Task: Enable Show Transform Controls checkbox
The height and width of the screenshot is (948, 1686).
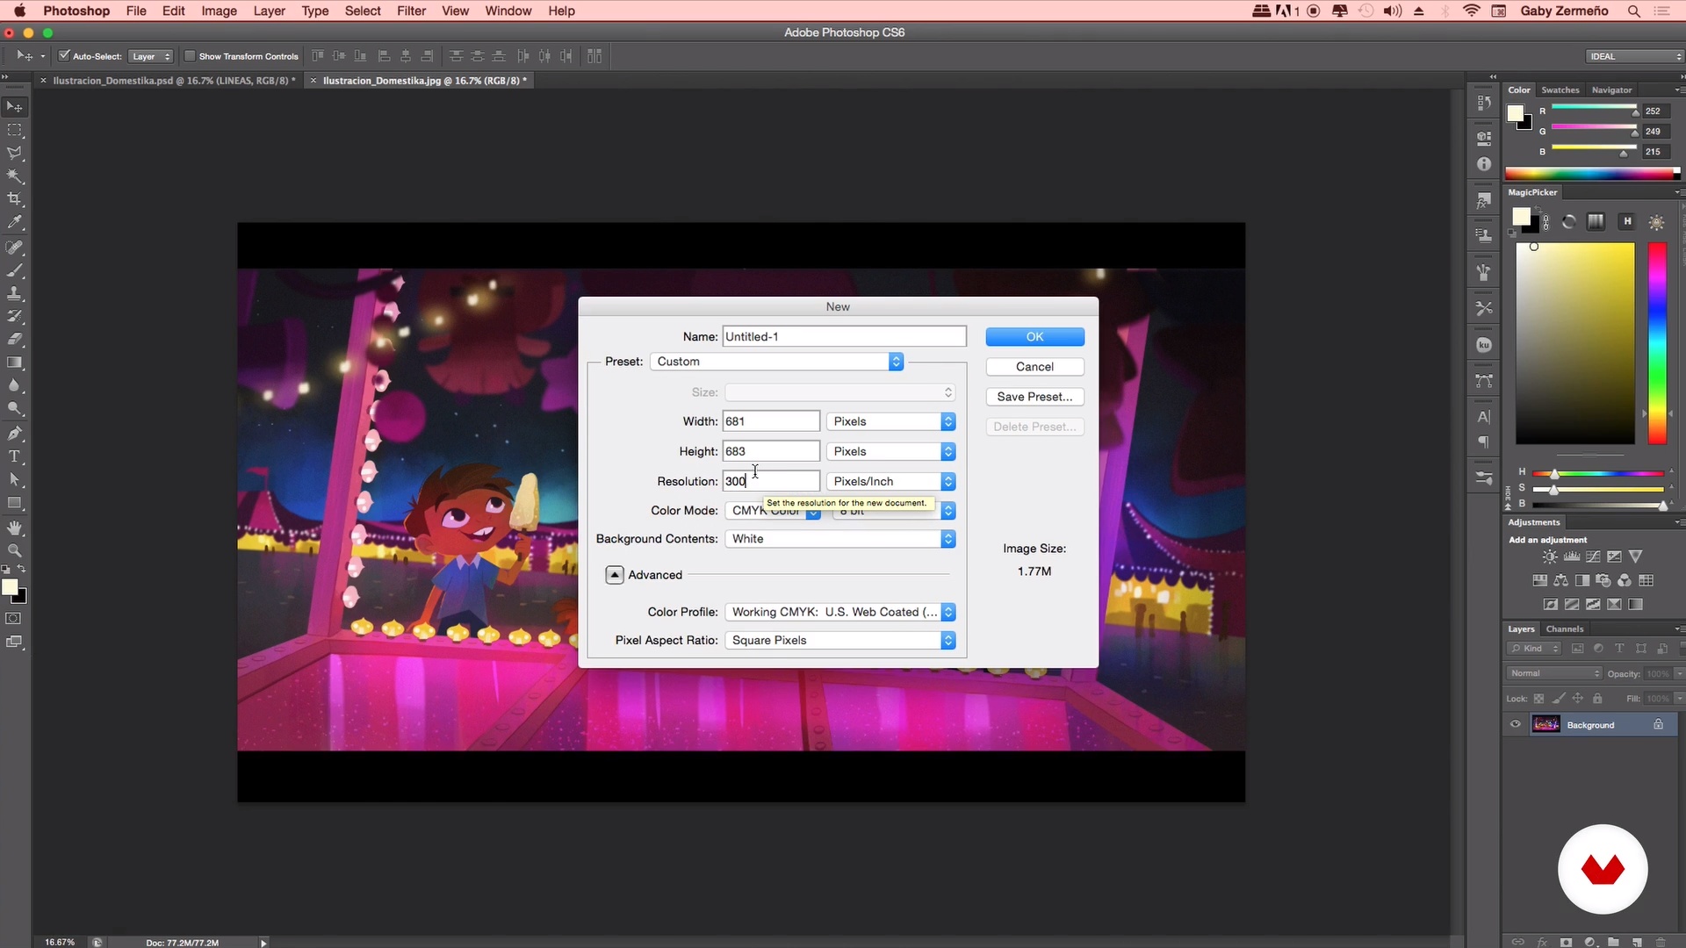Action: (189, 55)
